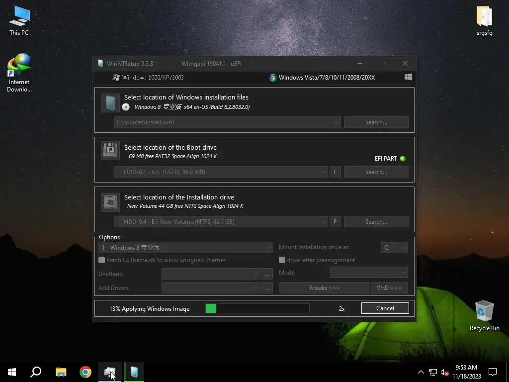Click the installation files drive icon
This screenshot has height=382, width=509.
[110, 103]
